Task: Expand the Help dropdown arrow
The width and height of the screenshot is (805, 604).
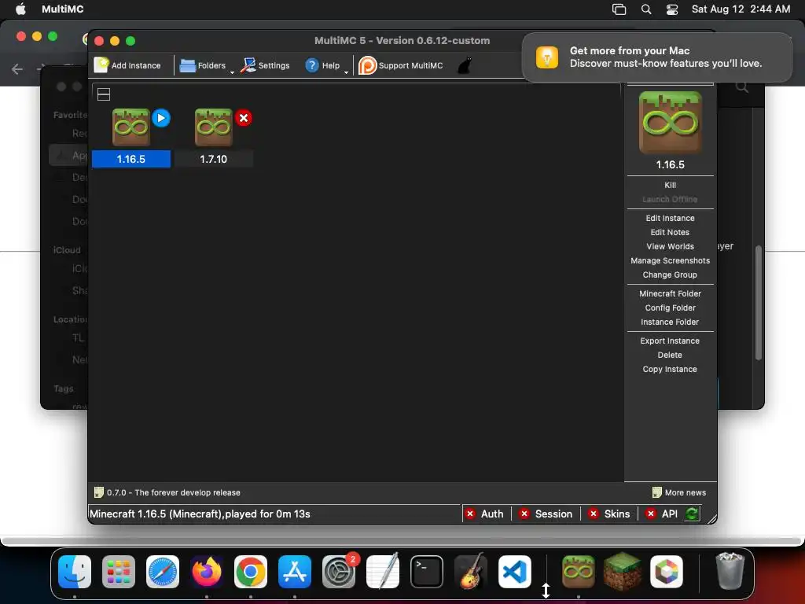Action: point(346,72)
